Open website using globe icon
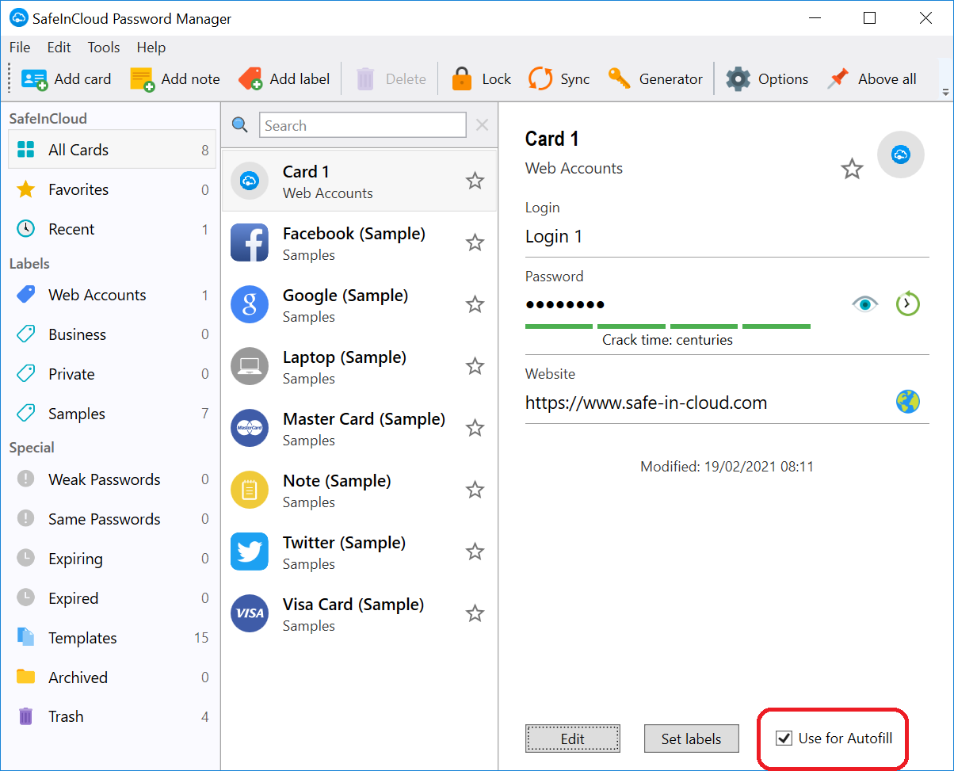Viewport: 954px width, 771px height. (x=908, y=402)
